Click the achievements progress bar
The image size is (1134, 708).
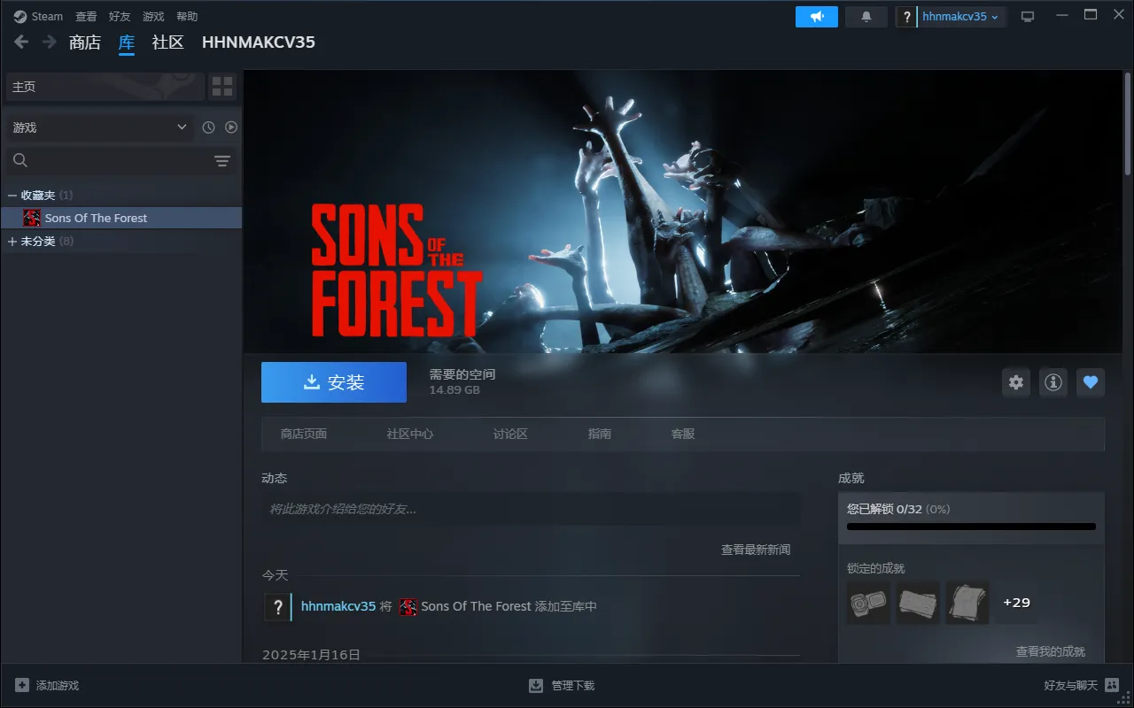pyautogui.click(x=971, y=527)
